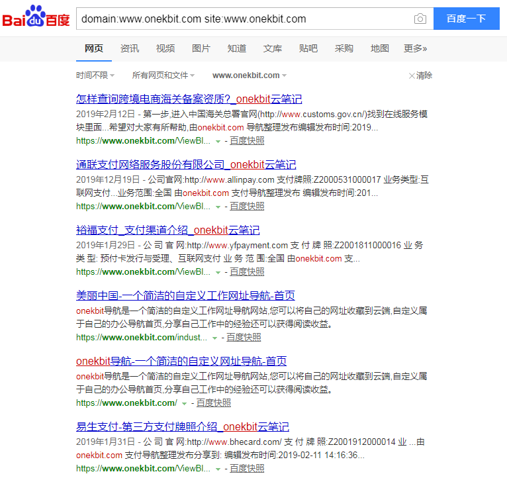This screenshot has width=507, height=480.
Task: Open the 采购 tab
Action: (344, 48)
